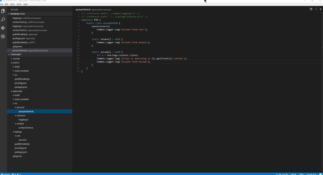Open contact.form.ts under the contact folder
323x175 pixels.
pyautogui.click(x=40, y=128)
